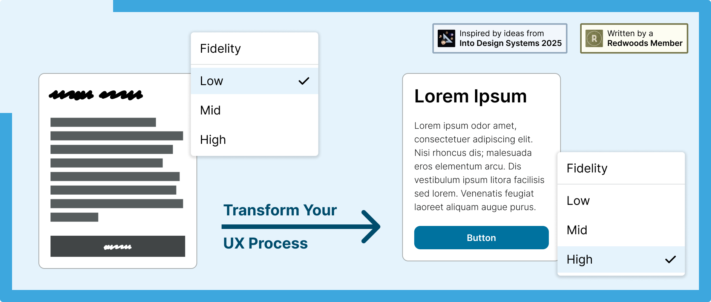Image resolution: width=711 pixels, height=302 pixels.
Task: Select Low in the left Fidelity menu
Action: pos(254,81)
